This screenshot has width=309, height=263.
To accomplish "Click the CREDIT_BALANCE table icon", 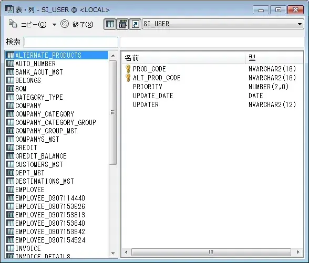I will click(10, 156).
